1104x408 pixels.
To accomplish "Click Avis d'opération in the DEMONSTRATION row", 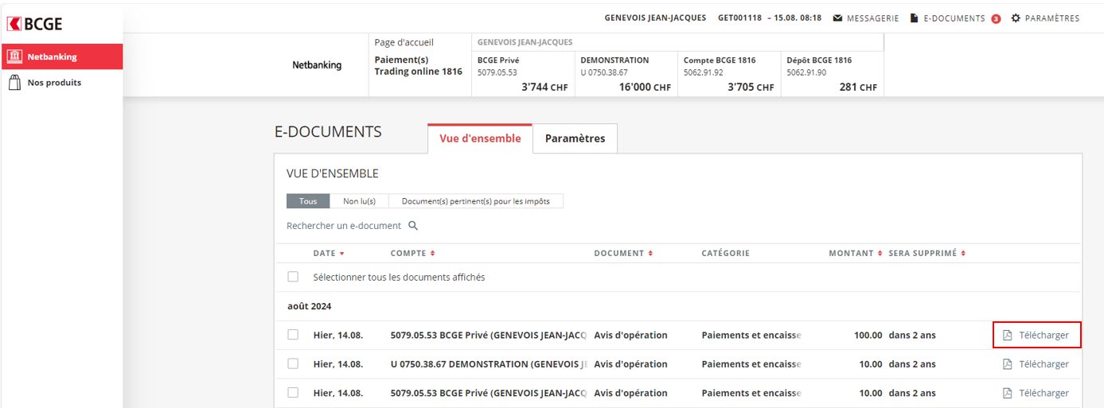I will [x=630, y=364].
